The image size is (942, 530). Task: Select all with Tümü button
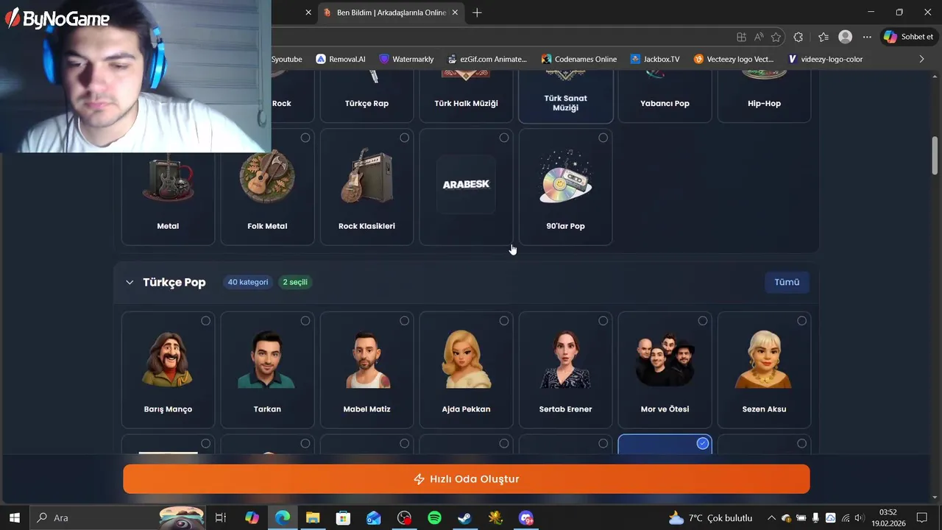tap(787, 282)
